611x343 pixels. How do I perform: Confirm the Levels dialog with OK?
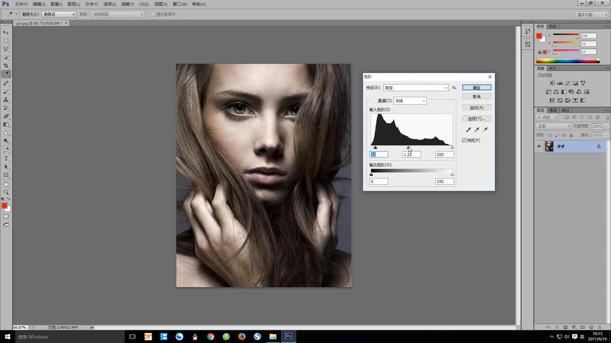tap(477, 88)
